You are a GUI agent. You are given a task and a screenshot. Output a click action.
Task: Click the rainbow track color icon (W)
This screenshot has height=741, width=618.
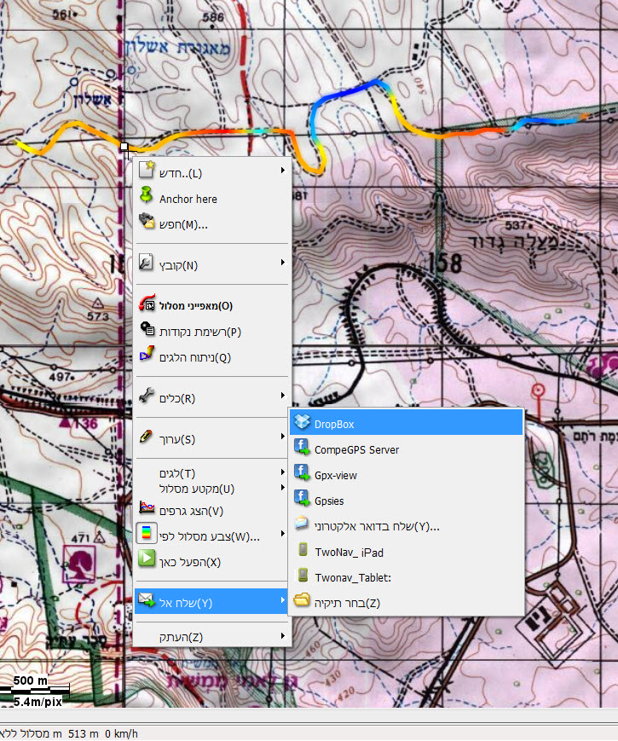pos(146,535)
